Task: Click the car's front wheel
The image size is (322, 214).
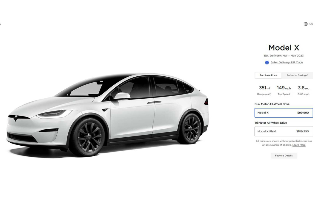Action: click(88, 137)
